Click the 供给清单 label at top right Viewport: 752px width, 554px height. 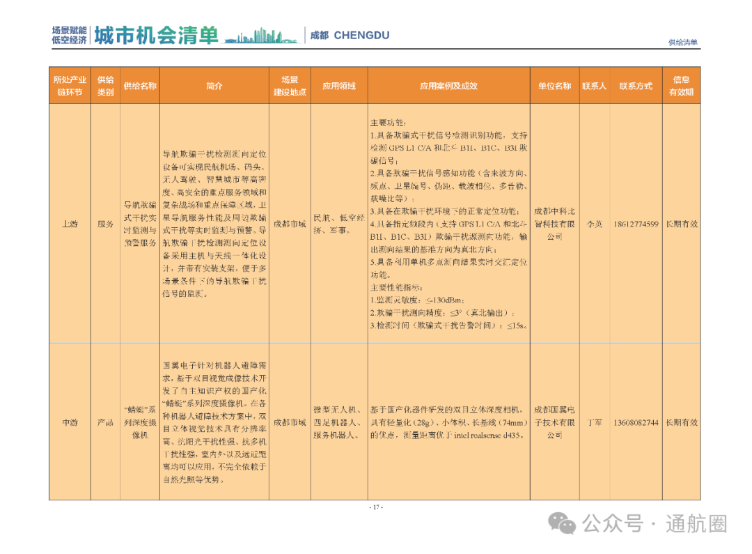682,43
